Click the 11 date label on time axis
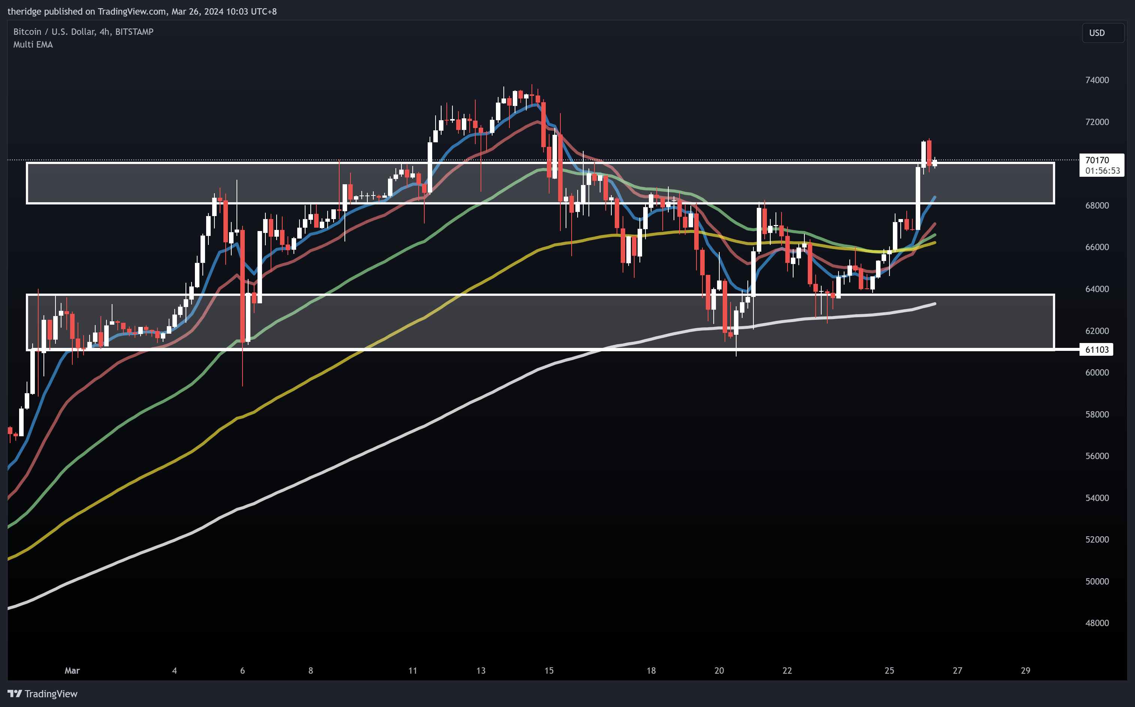Image resolution: width=1135 pixels, height=707 pixels. [412, 671]
